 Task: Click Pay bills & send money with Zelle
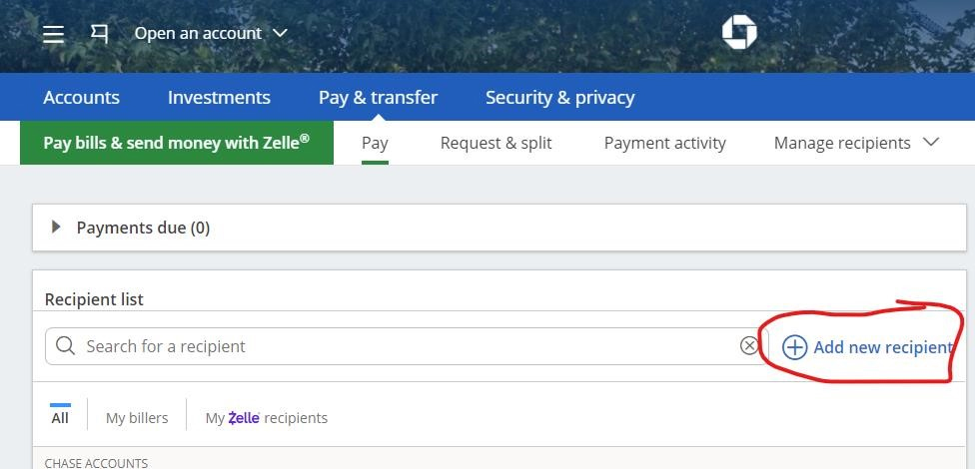(x=176, y=143)
